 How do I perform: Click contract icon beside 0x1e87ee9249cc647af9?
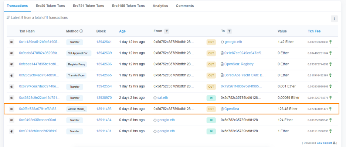pos(222,53)
